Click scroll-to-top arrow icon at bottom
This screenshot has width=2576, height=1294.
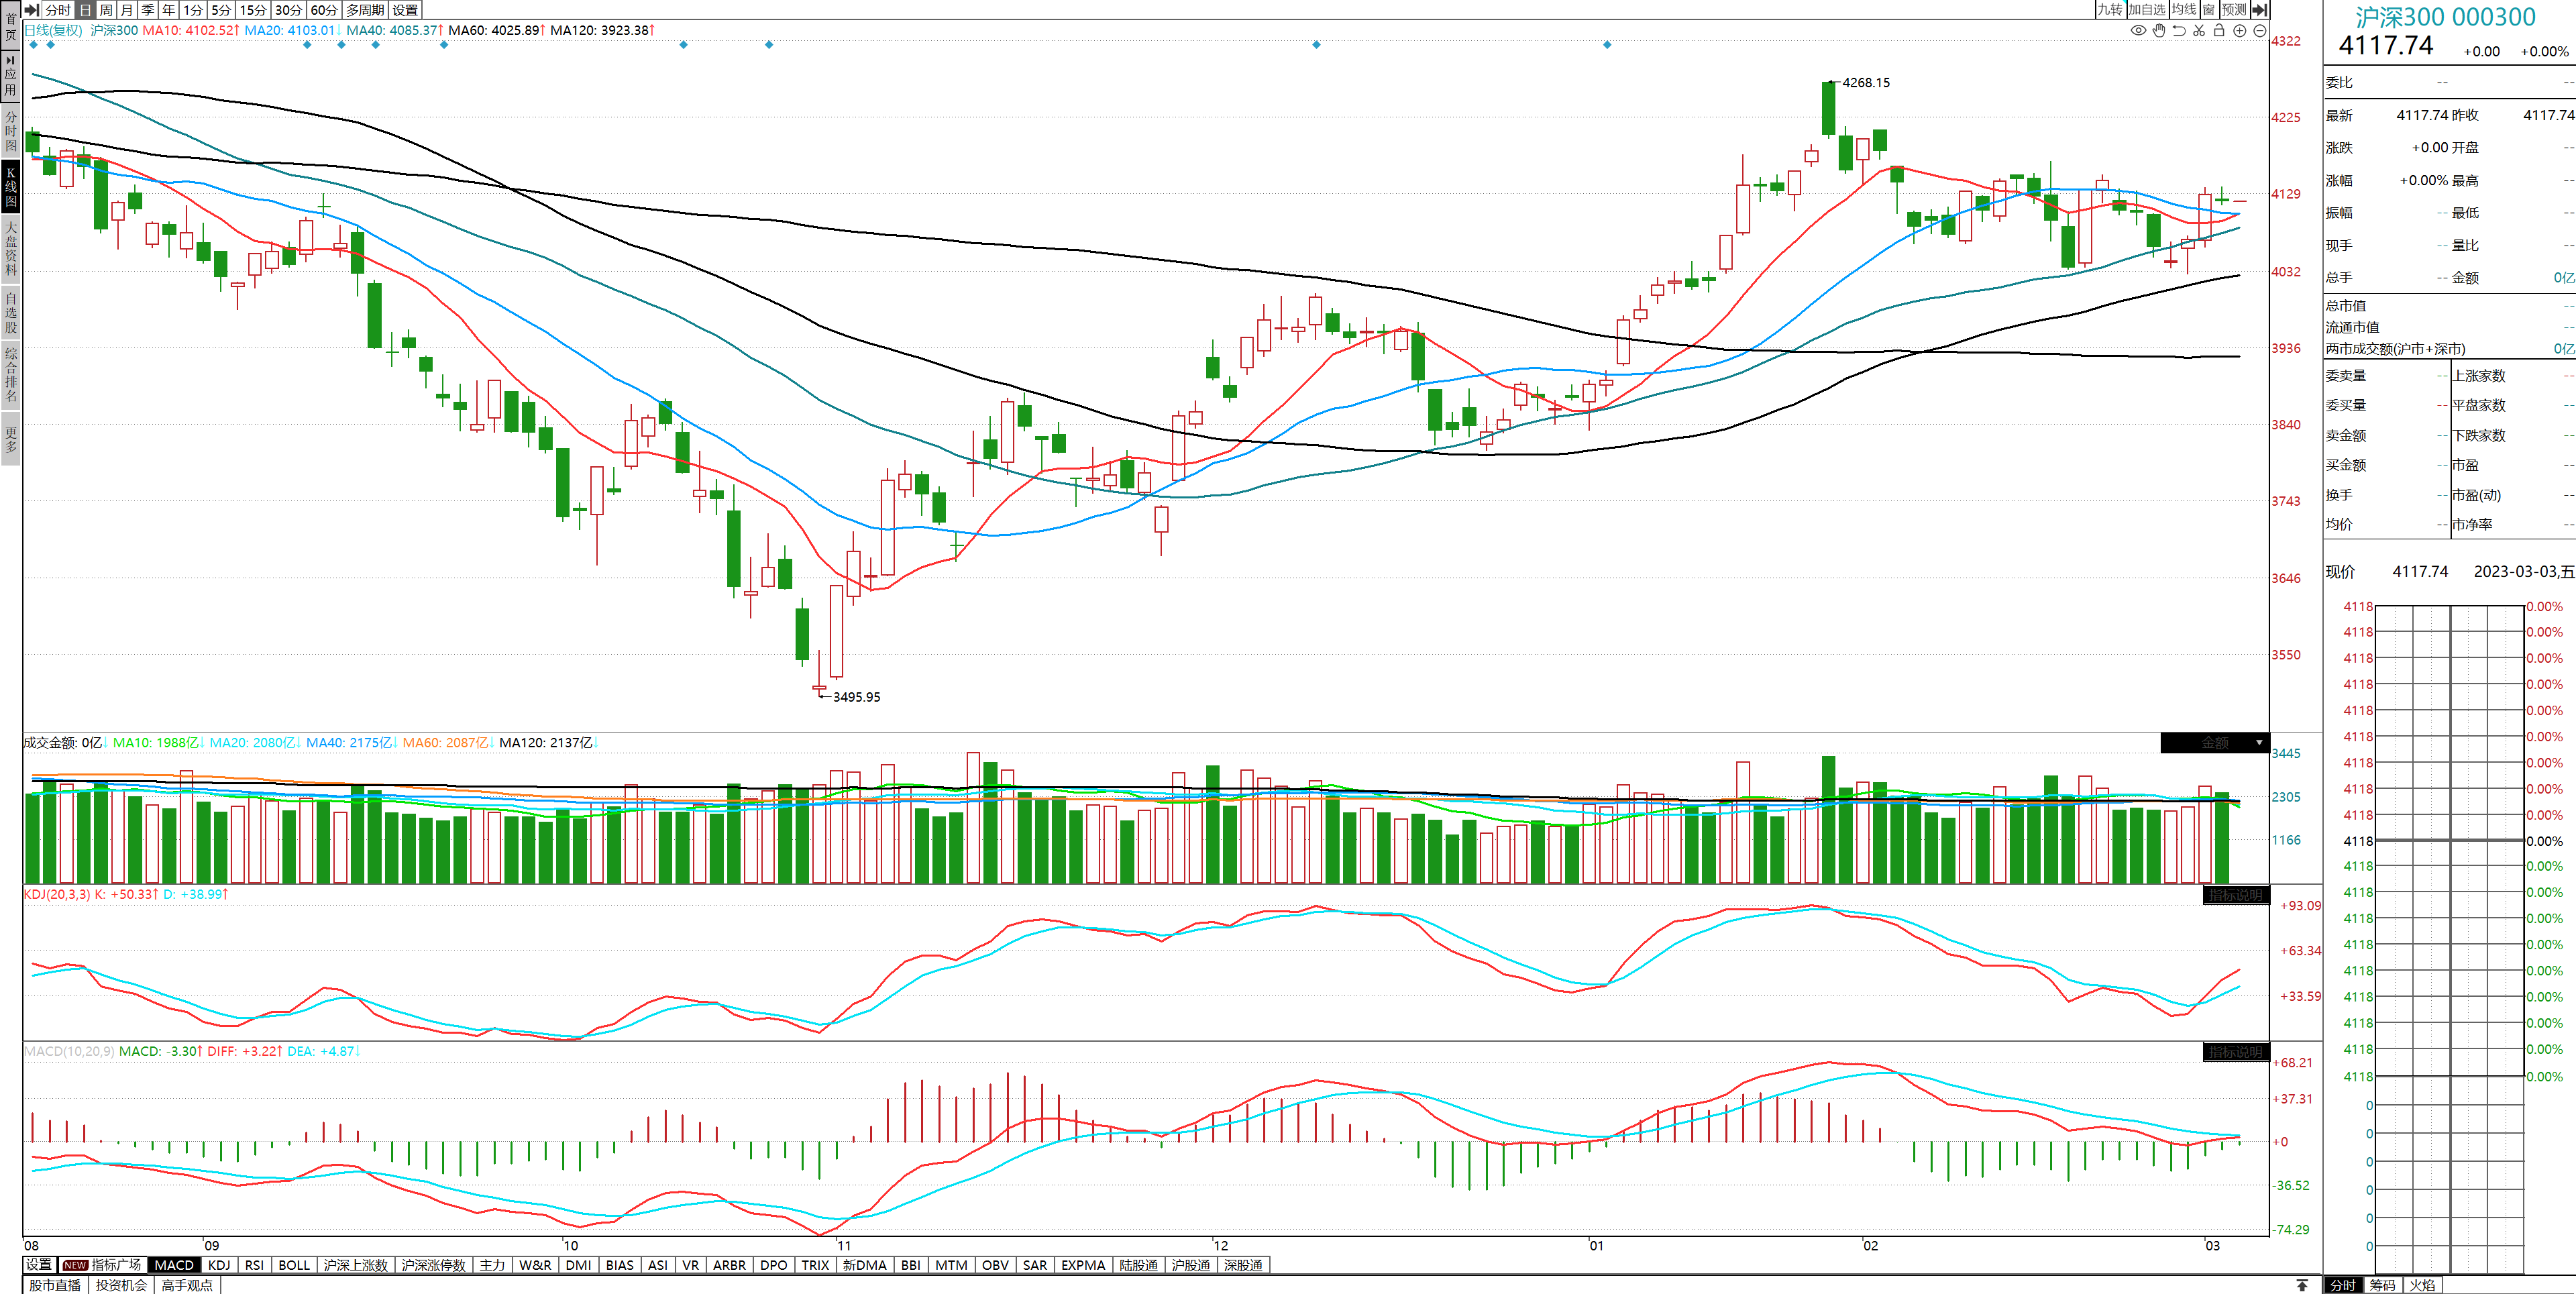[2302, 1285]
